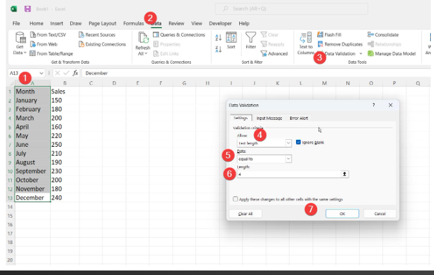The image size is (434, 275).
Task: Click the Consolidate icon
Action: pos(371,35)
